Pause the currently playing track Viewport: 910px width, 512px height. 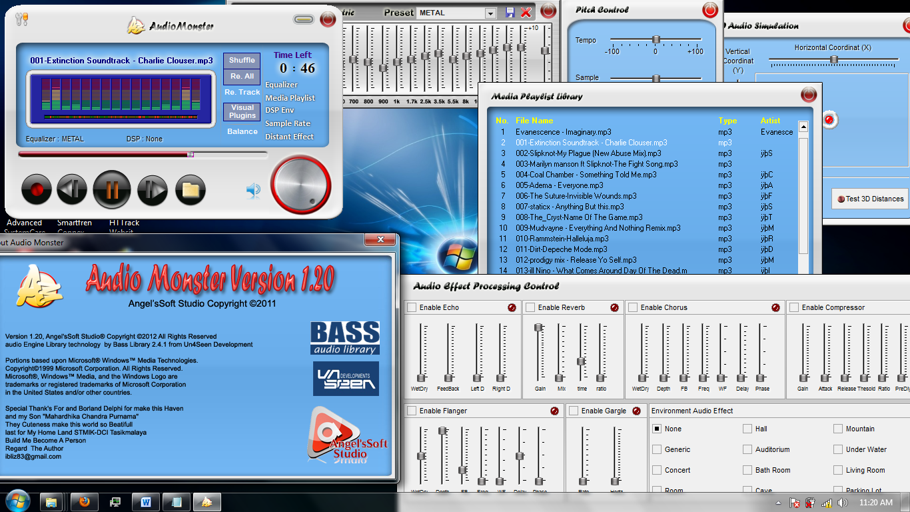[112, 190]
